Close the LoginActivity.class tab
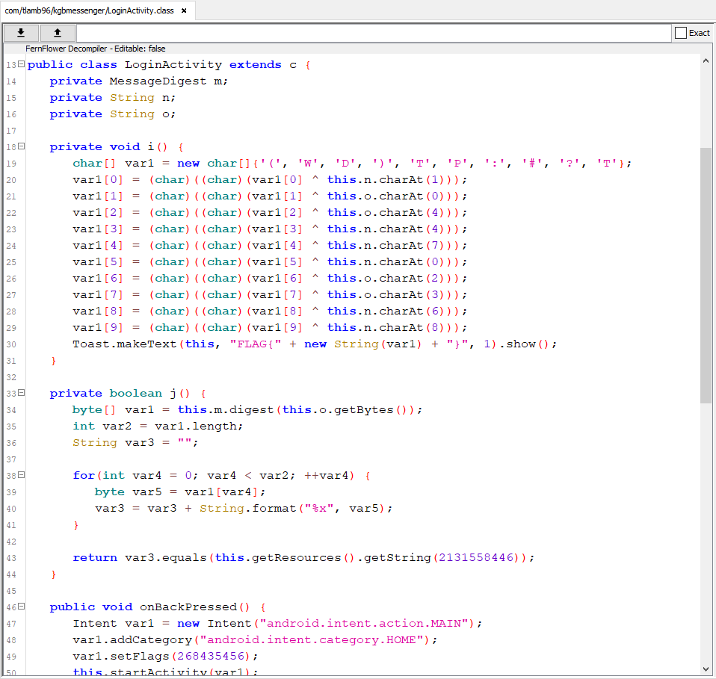Screen dimensions: 716x679 (x=184, y=10)
